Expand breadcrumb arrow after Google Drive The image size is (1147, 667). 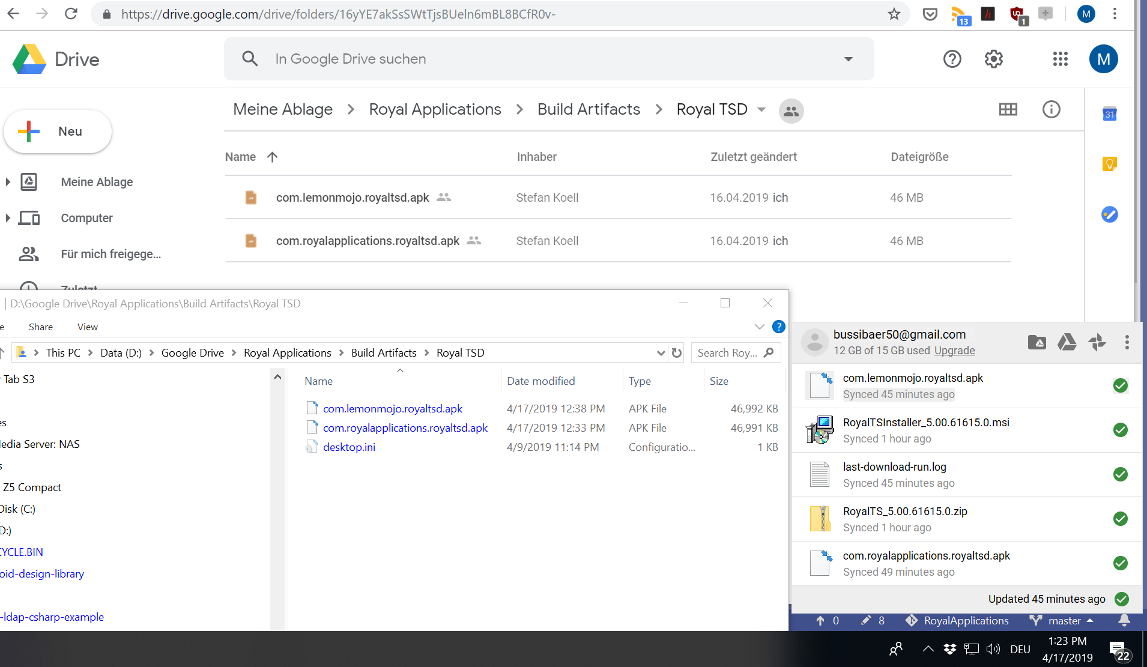pos(234,353)
